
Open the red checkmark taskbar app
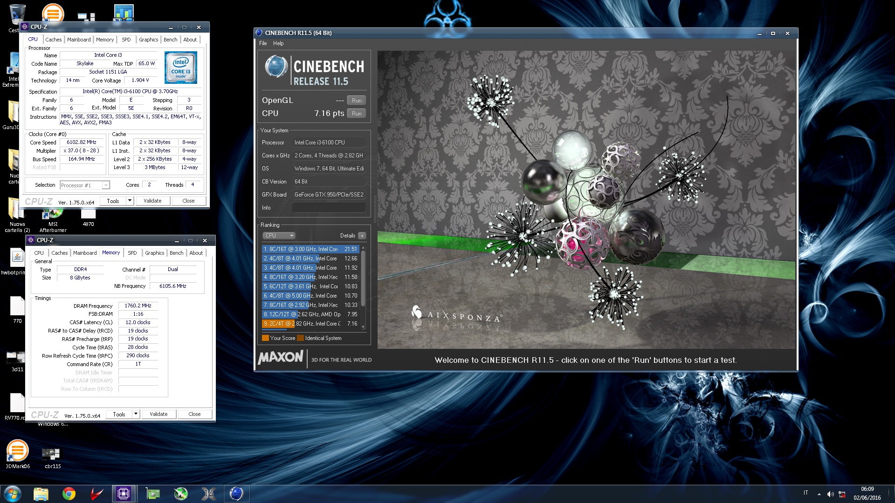point(96,494)
